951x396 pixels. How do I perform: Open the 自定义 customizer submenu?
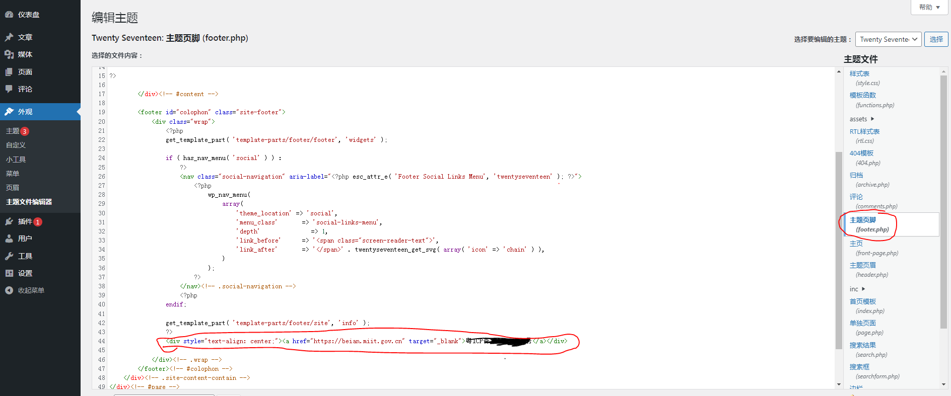(x=16, y=145)
